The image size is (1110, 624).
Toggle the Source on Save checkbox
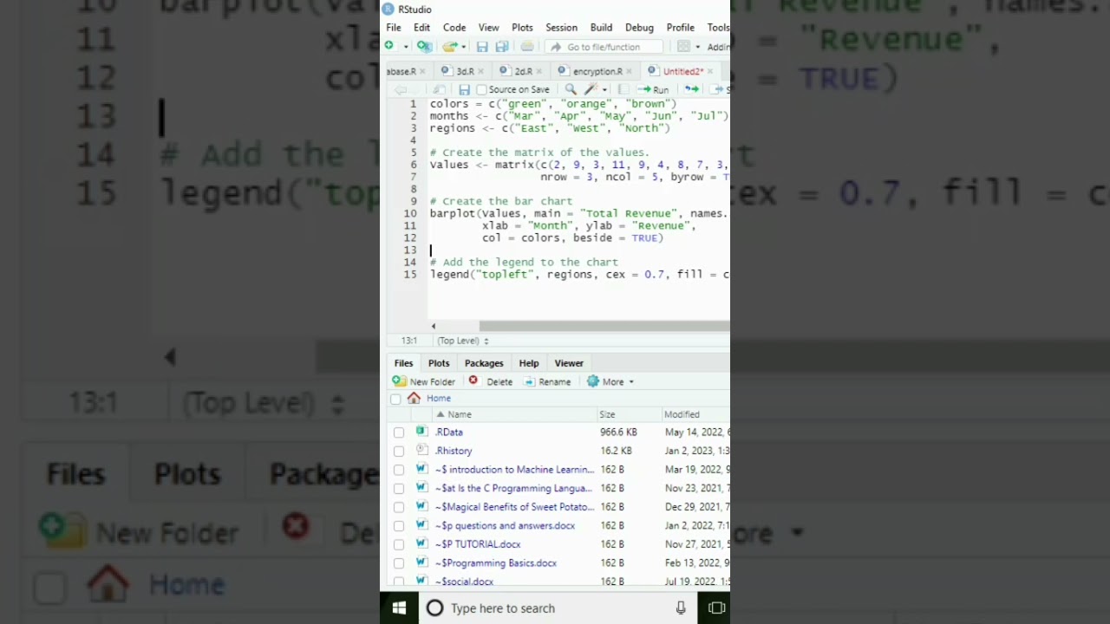481,90
